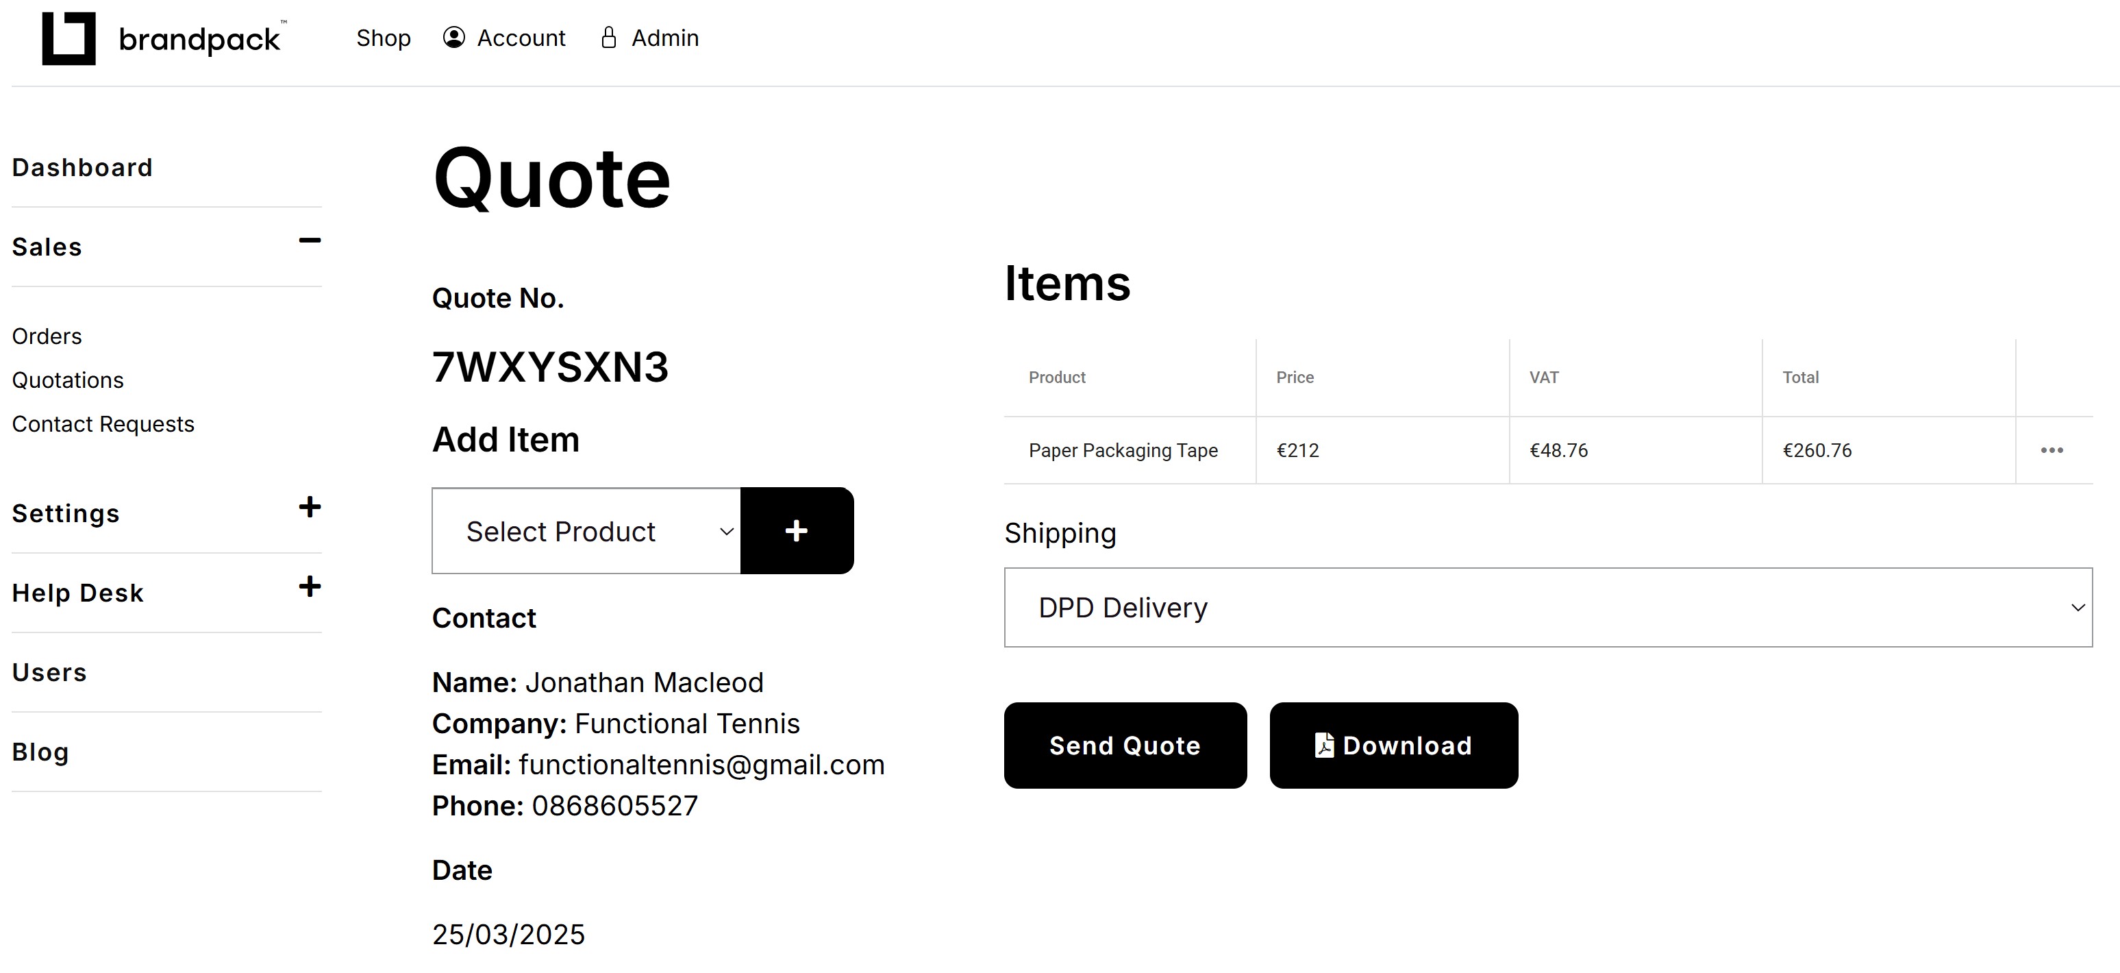2120x973 pixels.
Task: Click the brandpack logo
Action: (x=164, y=38)
